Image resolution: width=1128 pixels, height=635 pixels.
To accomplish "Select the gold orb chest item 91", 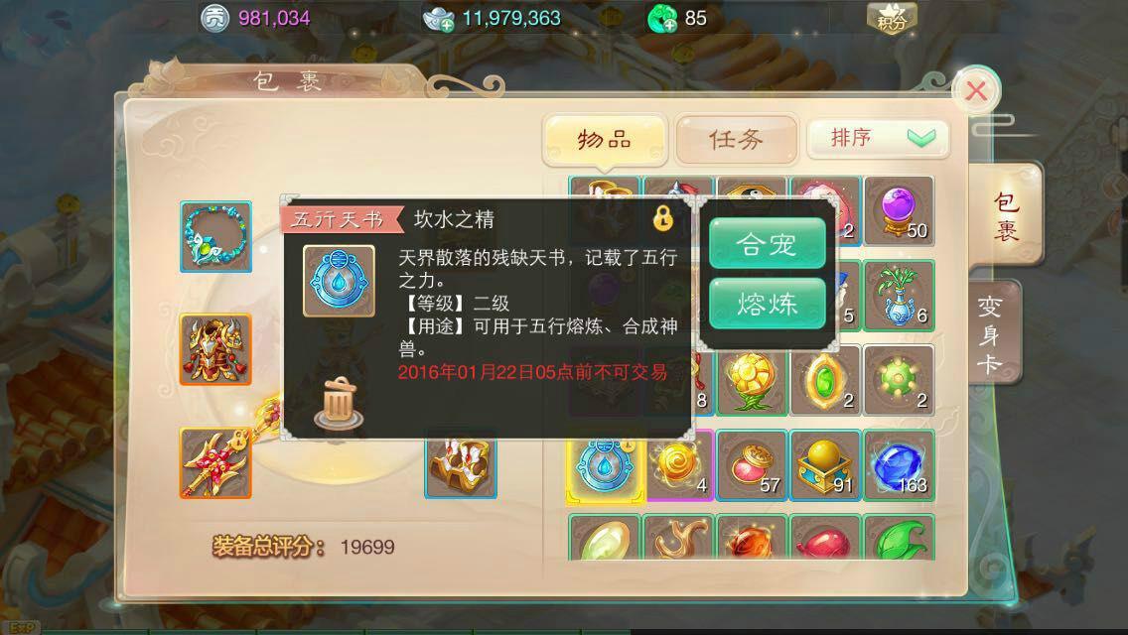I will click(825, 464).
